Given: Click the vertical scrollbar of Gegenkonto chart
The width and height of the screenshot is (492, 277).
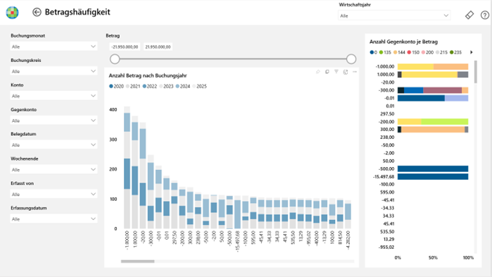Looking at the screenshot, I should pos(476,72).
